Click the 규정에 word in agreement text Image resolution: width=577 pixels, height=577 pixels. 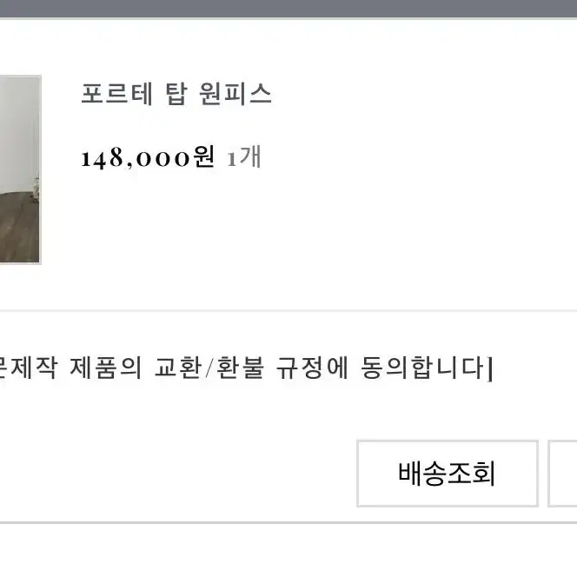point(312,368)
